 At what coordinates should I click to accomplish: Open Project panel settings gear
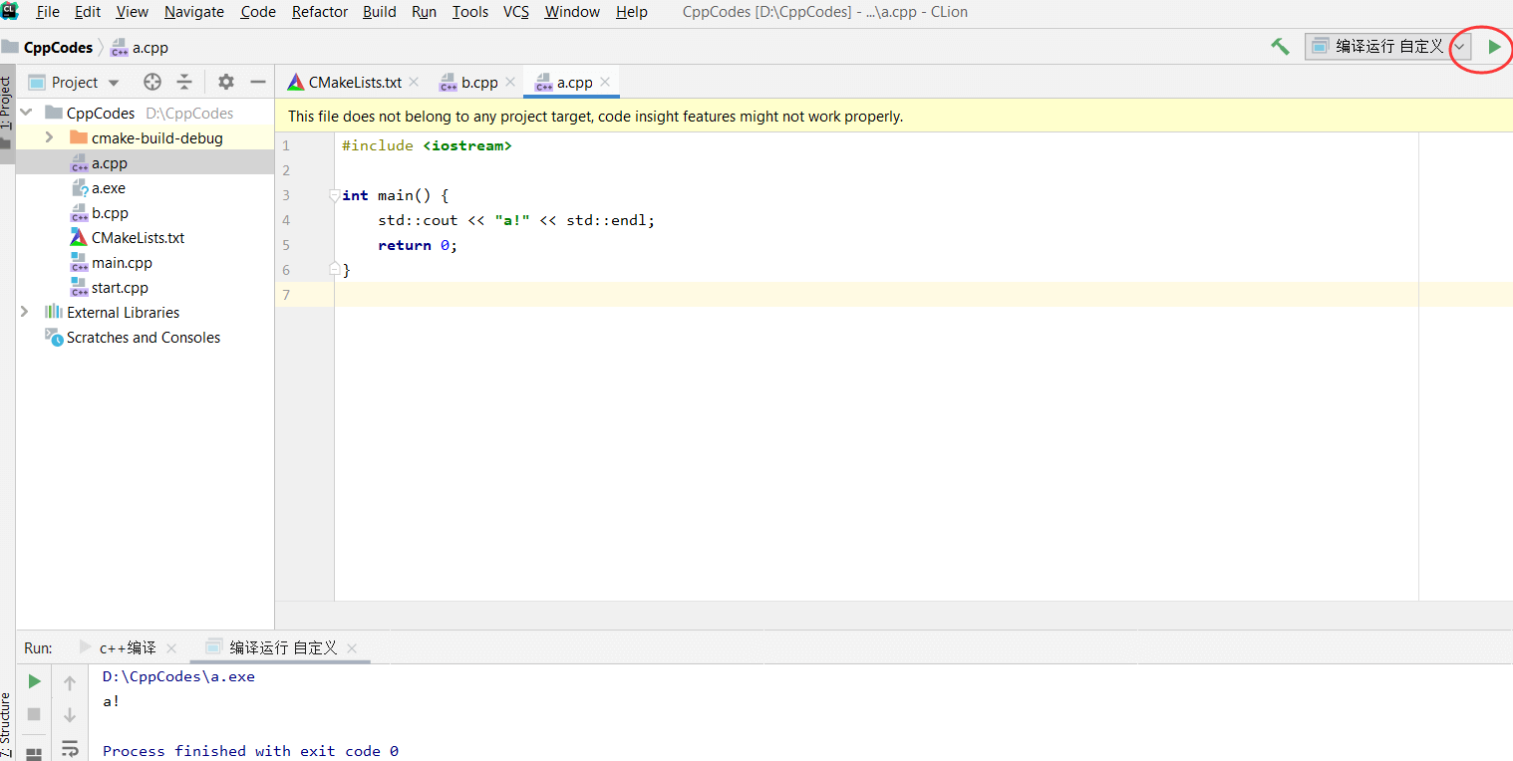(226, 83)
